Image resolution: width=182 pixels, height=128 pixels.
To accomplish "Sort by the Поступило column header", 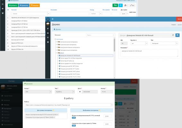I will (106, 10).
